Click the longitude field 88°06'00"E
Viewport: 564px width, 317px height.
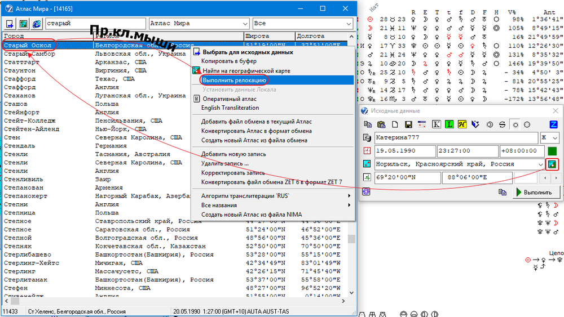coord(477,177)
